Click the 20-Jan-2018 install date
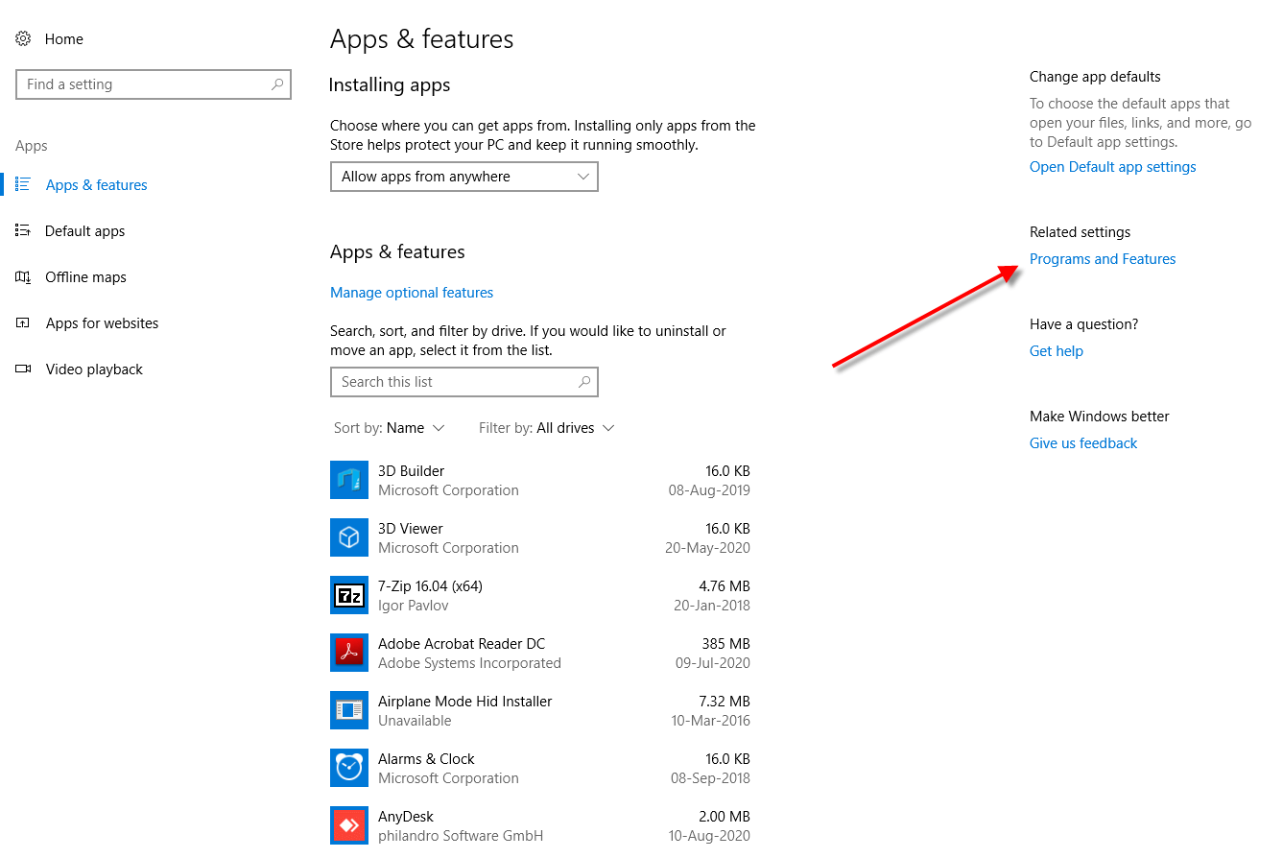Viewport: 1283px width, 858px height. pos(712,606)
